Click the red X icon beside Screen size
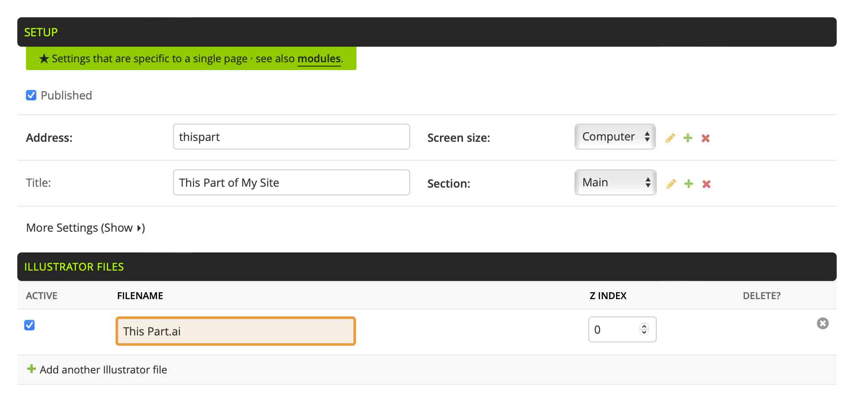The image size is (854, 402). tap(706, 138)
